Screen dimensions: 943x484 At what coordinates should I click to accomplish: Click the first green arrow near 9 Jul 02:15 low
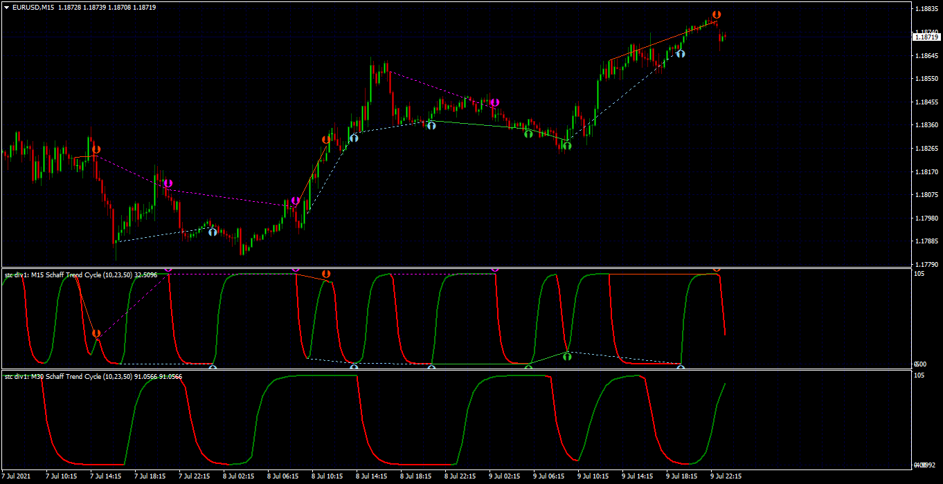528,134
